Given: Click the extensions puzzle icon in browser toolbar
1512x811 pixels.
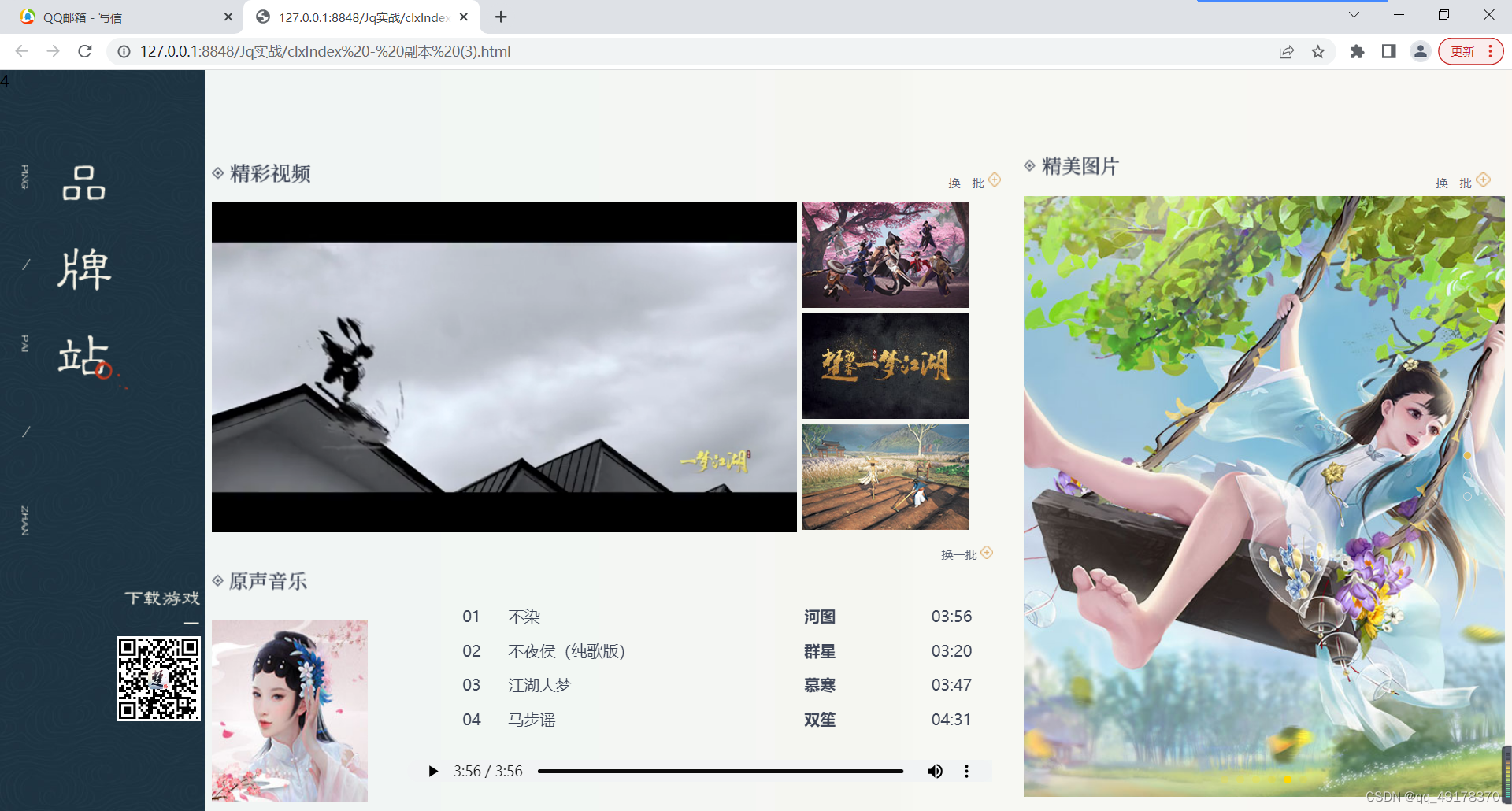Looking at the screenshot, I should pyautogui.click(x=1357, y=51).
